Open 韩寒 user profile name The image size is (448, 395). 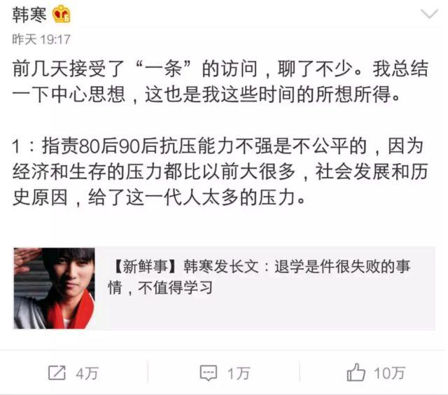(x=29, y=15)
